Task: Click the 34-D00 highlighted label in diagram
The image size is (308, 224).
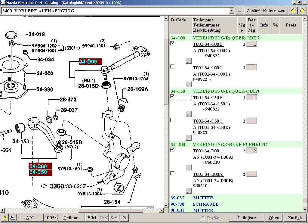Action: pos(90,61)
